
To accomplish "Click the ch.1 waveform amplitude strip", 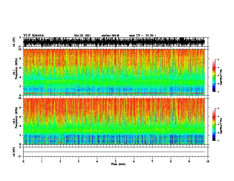I will coord(114,42).
